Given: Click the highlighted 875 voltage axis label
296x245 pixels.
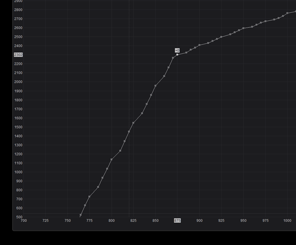Looking at the screenshot, I should [x=177, y=221].
